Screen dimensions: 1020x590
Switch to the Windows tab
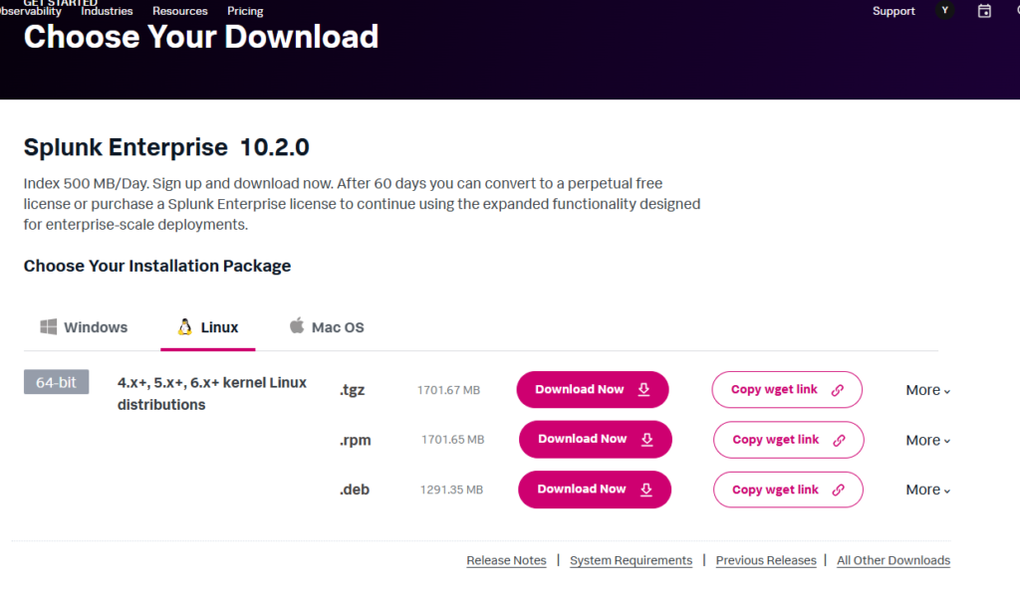pyautogui.click(x=84, y=327)
